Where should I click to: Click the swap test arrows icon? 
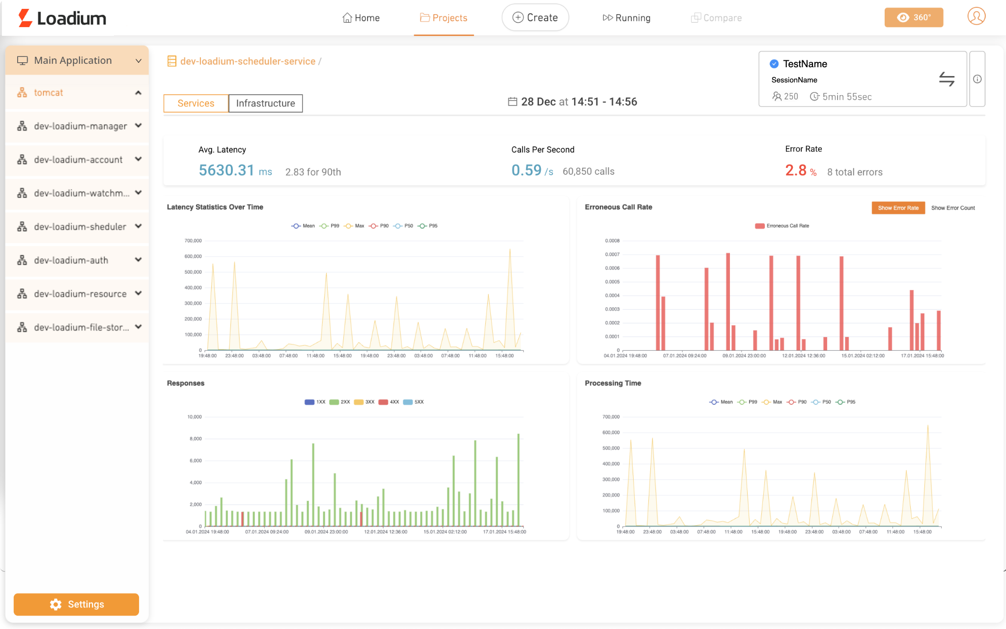tap(946, 79)
